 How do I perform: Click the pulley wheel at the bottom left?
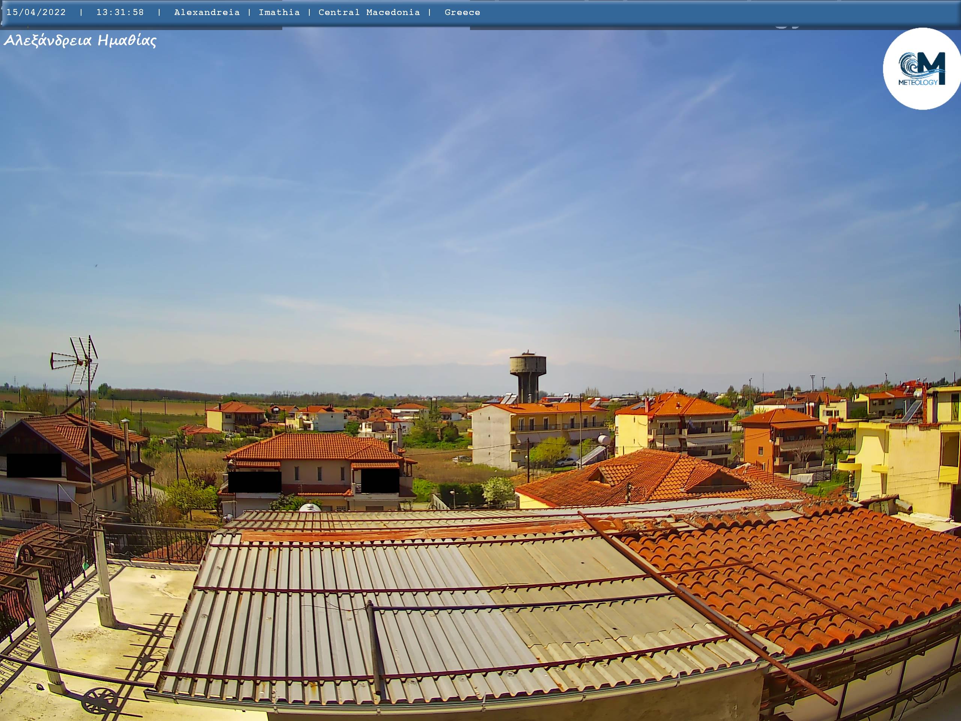tap(99, 701)
